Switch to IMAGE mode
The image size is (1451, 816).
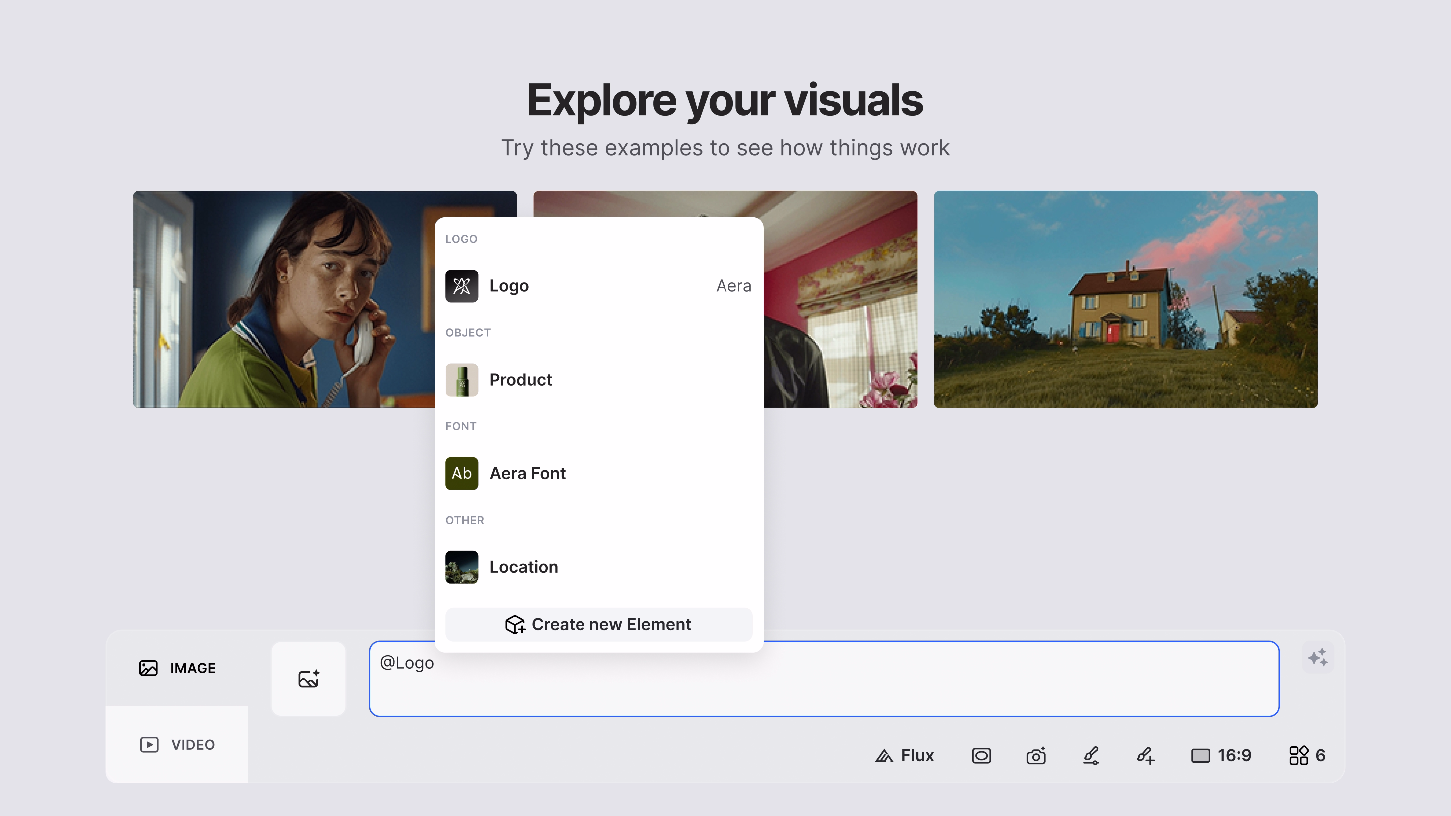pos(177,668)
